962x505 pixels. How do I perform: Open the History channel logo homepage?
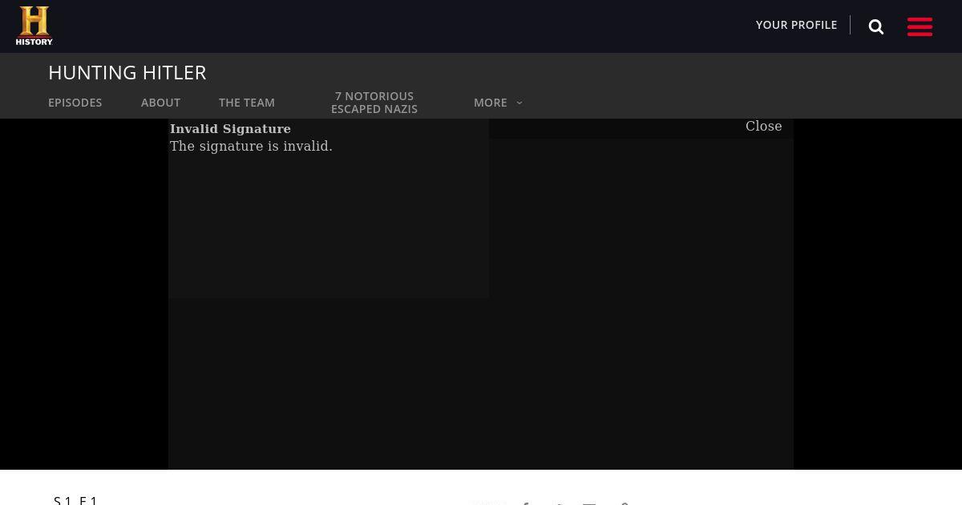[34, 26]
